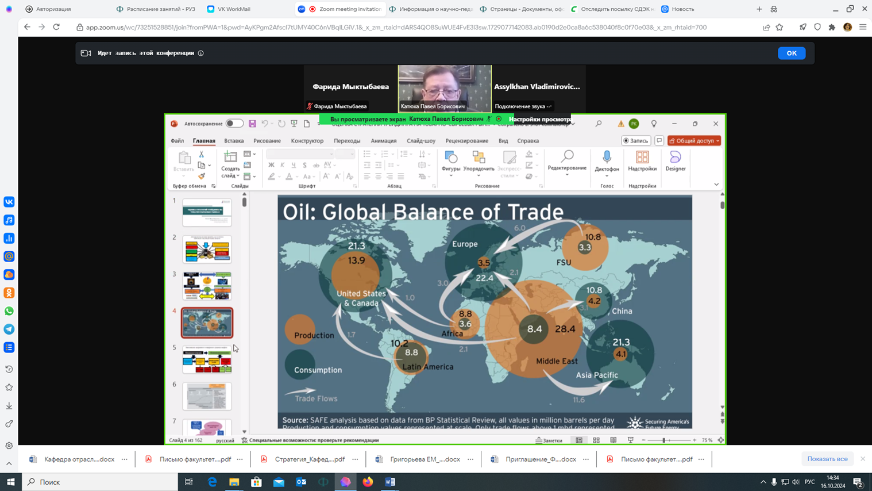Click the purple Save icon in PowerPoint
Screen dimensions: 872x491
(252, 124)
